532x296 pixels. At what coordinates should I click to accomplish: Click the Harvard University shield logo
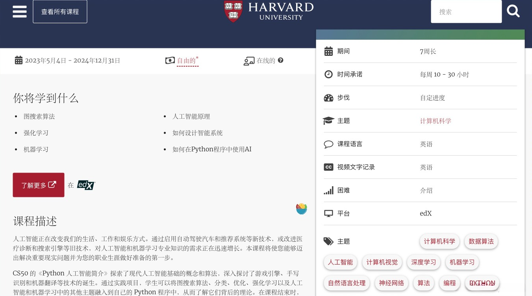pos(233,11)
